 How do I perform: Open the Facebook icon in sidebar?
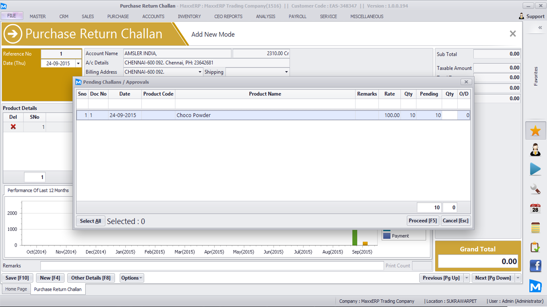535,266
